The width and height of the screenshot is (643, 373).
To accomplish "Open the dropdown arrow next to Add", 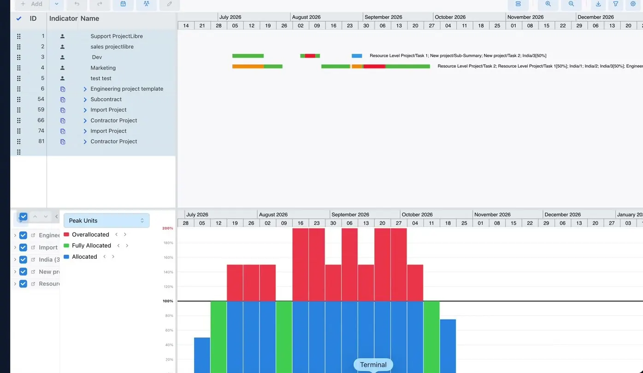I will pyautogui.click(x=56, y=4).
